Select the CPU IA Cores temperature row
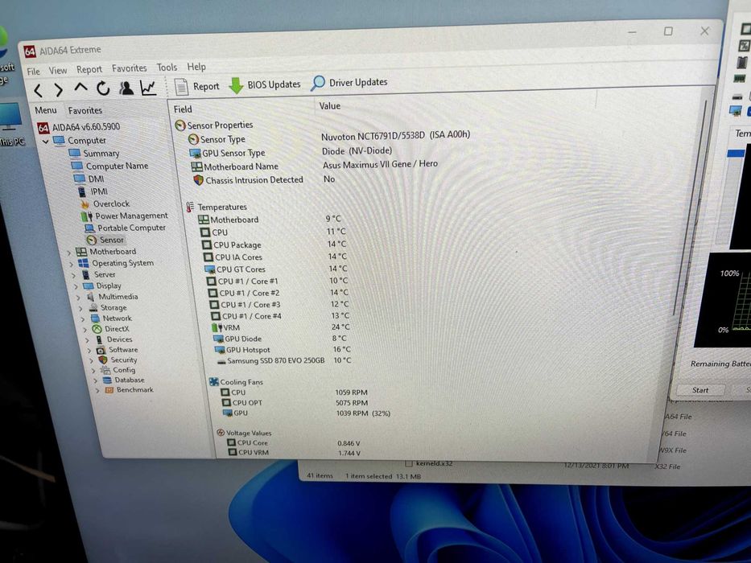 275,257
